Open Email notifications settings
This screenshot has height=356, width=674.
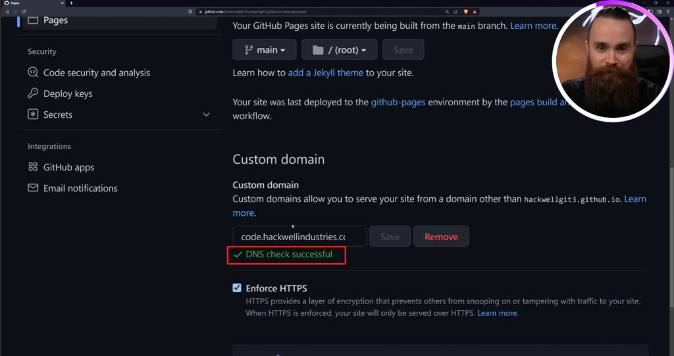point(80,188)
